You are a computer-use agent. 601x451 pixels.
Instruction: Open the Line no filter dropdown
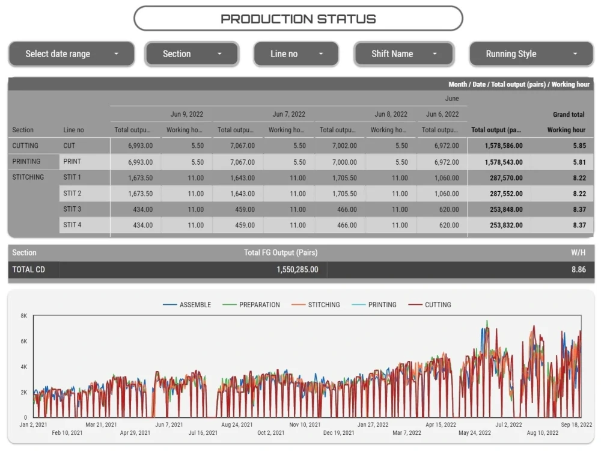(x=296, y=54)
